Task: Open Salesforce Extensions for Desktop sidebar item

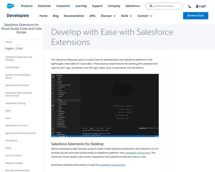Action: tap(19, 58)
